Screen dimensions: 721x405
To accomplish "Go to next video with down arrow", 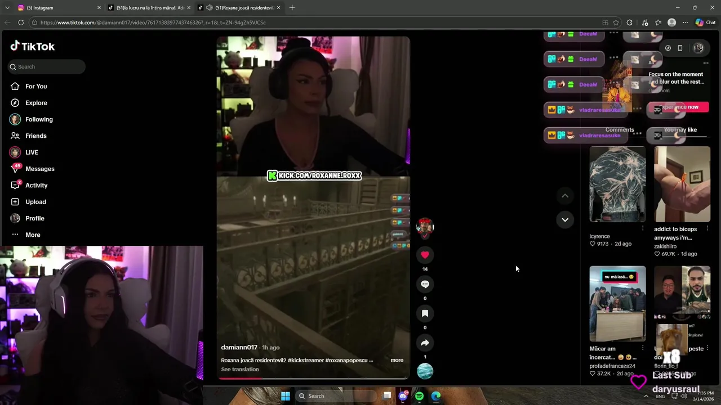I will tap(565, 219).
